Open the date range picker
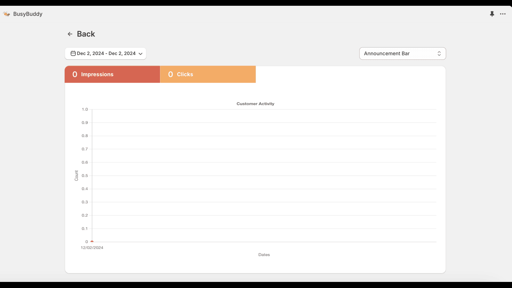The height and width of the screenshot is (288, 512). (x=105, y=53)
